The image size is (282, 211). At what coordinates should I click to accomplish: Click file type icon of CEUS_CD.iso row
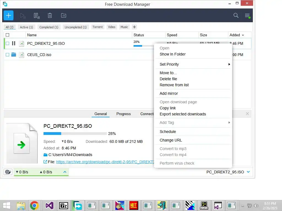click(x=21, y=55)
